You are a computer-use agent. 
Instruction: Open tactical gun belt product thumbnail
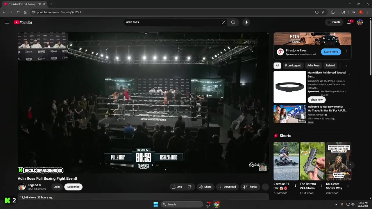[290, 87]
